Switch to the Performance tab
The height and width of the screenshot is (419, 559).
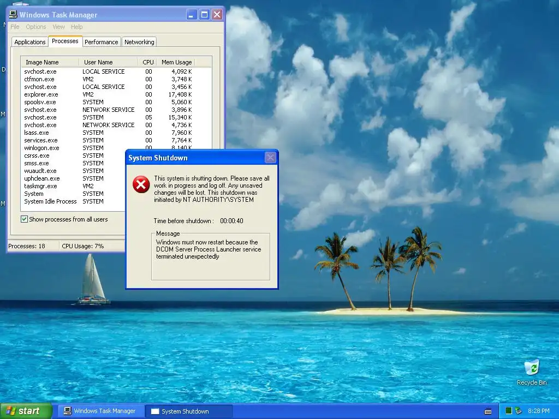pyautogui.click(x=101, y=42)
